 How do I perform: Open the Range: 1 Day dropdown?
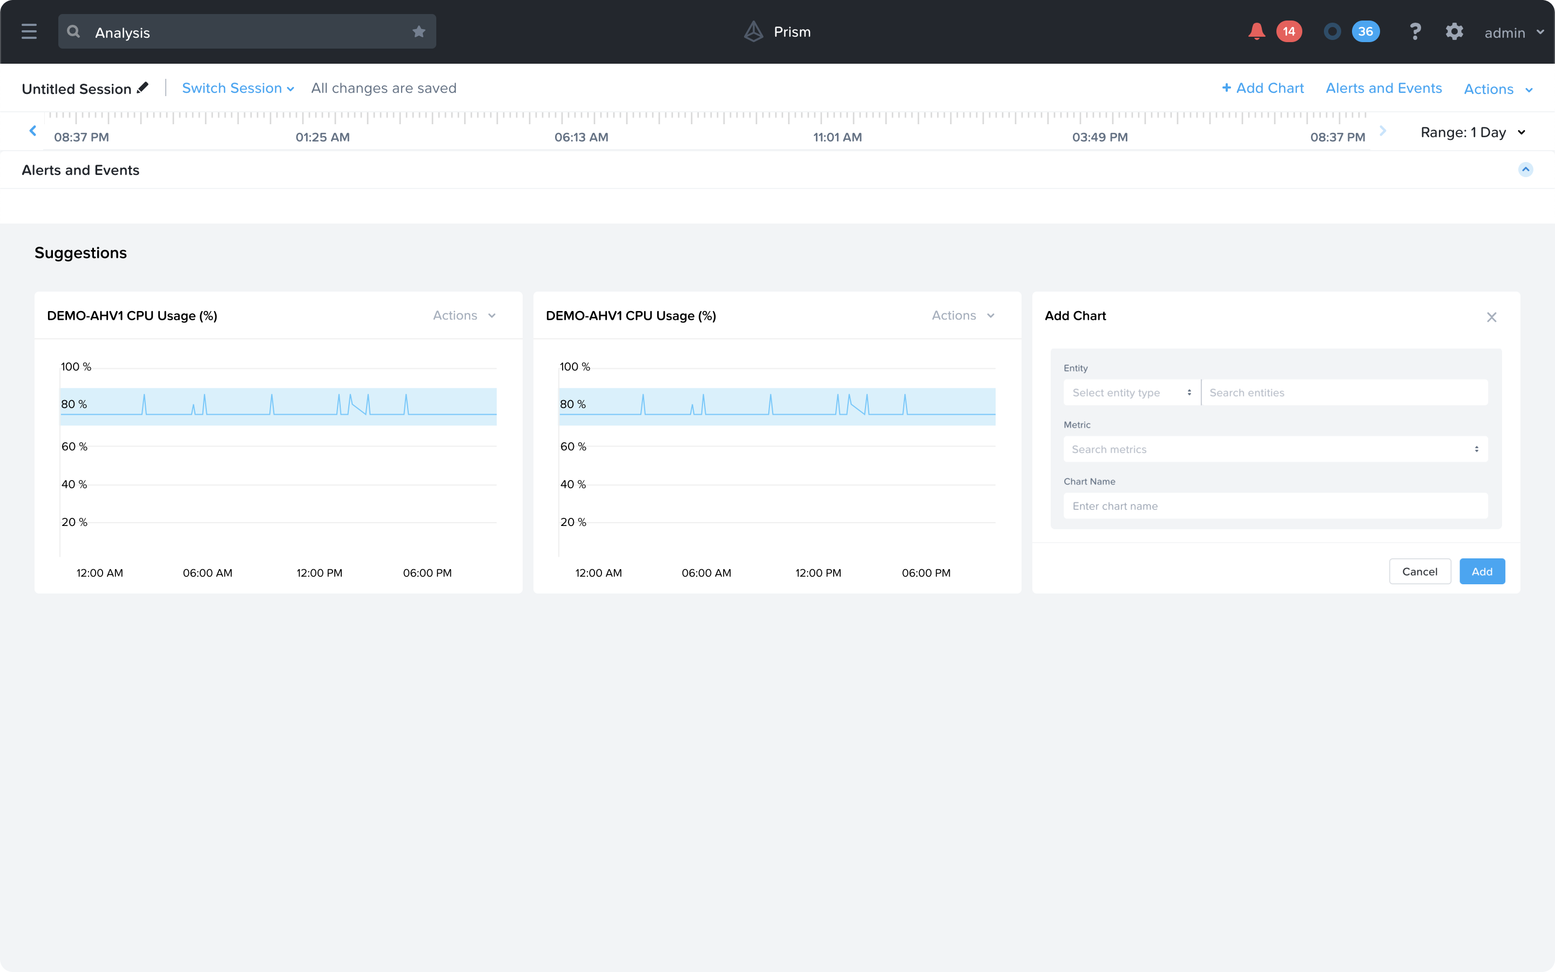[x=1472, y=132]
